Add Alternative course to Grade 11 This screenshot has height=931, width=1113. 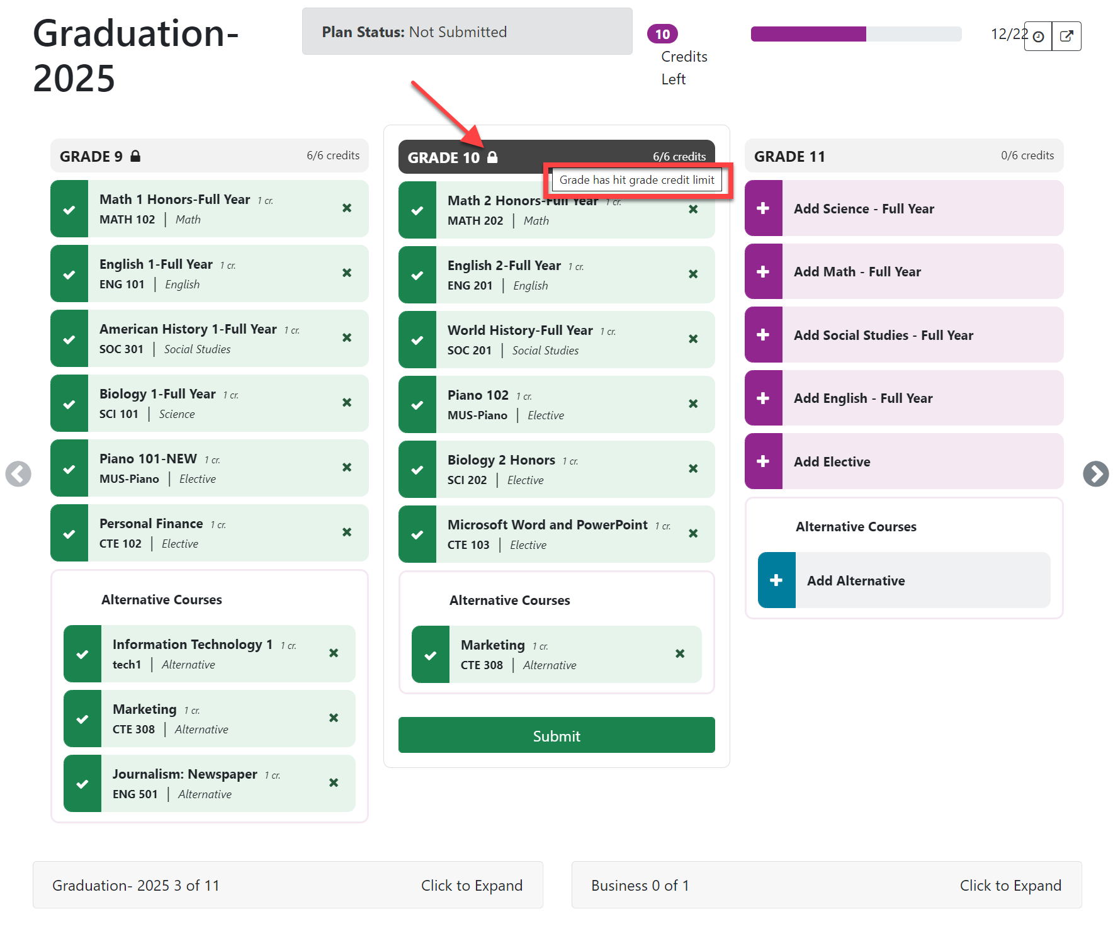pos(904,580)
